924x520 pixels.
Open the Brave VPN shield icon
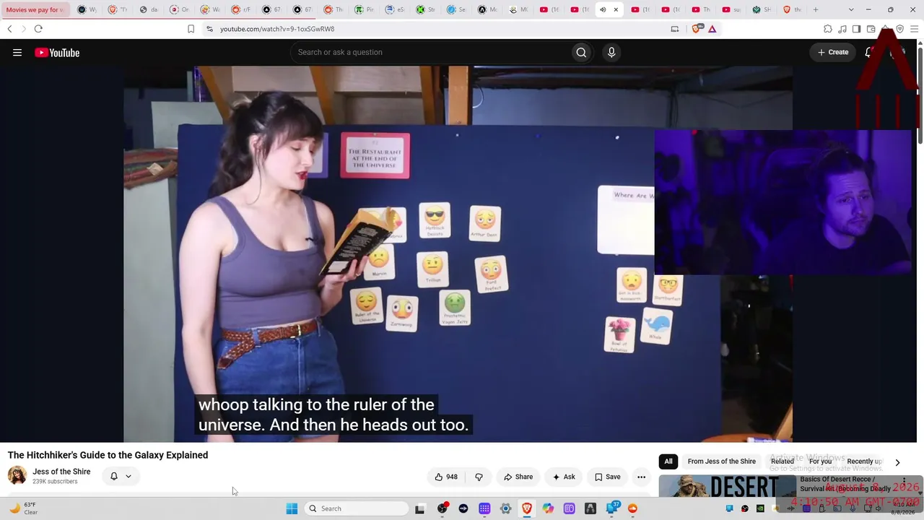[x=899, y=29]
